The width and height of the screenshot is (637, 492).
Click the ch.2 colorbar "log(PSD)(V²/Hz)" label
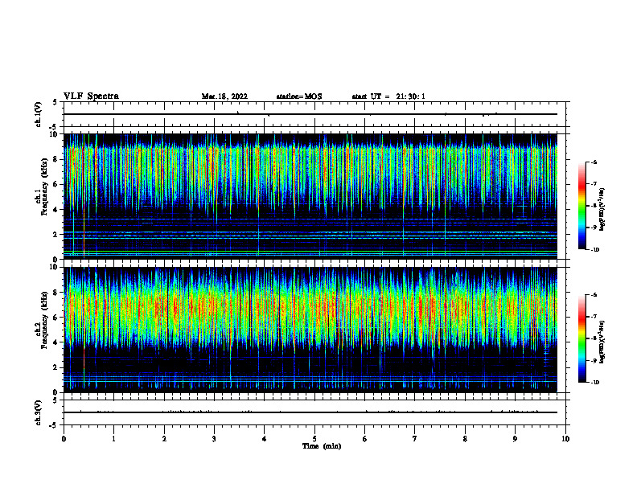[x=602, y=342]
